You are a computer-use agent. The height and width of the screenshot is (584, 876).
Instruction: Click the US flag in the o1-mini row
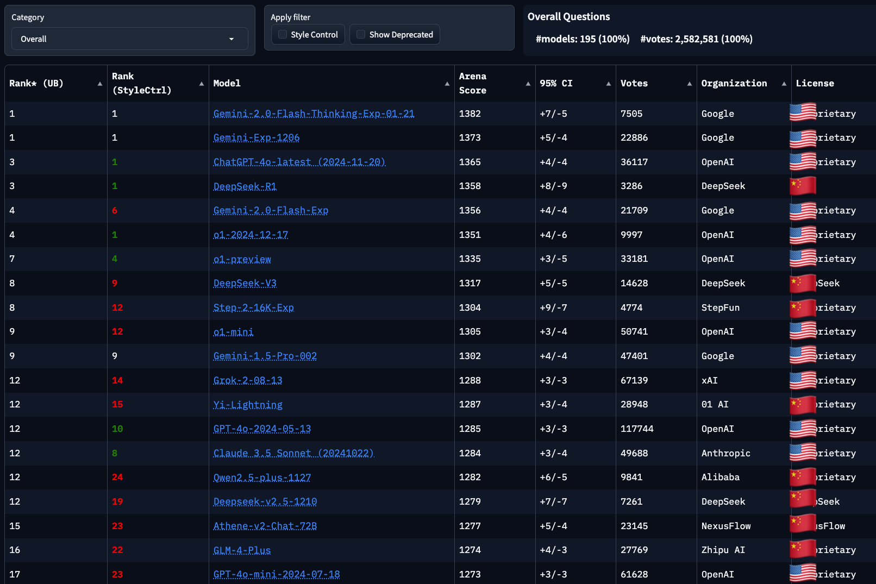803,331
